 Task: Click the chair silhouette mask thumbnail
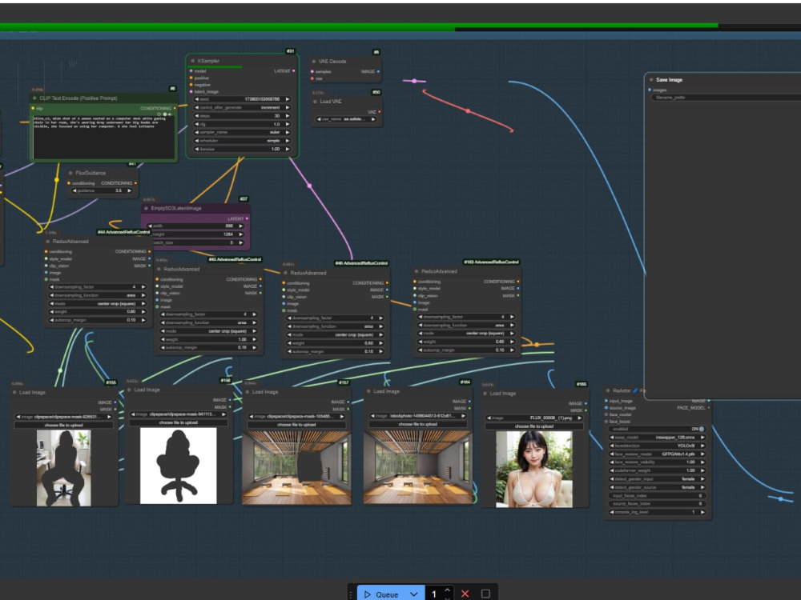179,466
